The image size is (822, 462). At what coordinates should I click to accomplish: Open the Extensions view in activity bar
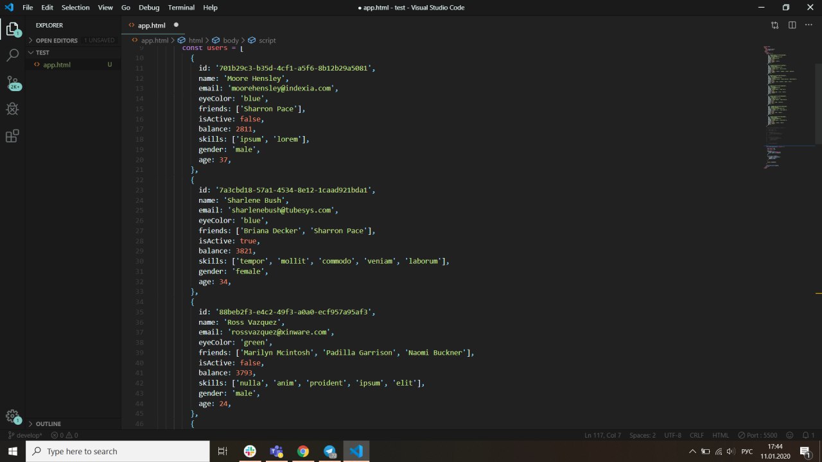(x=12, y=136)
